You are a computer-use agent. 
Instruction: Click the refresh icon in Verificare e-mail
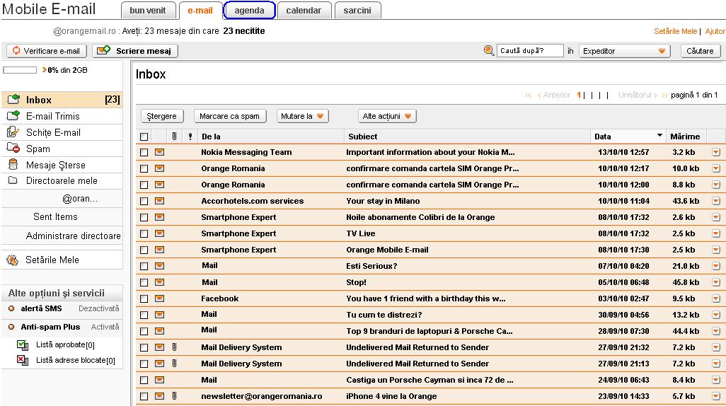tap(16, 50)
